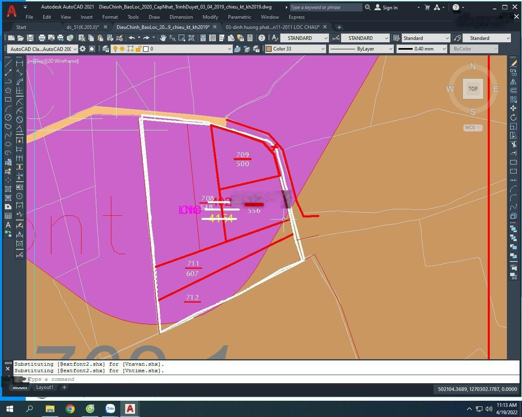Screen dimensions: 522x417
Task: Toggle layer 0 on/off lightbulb
Action: [x=115, y=49]
